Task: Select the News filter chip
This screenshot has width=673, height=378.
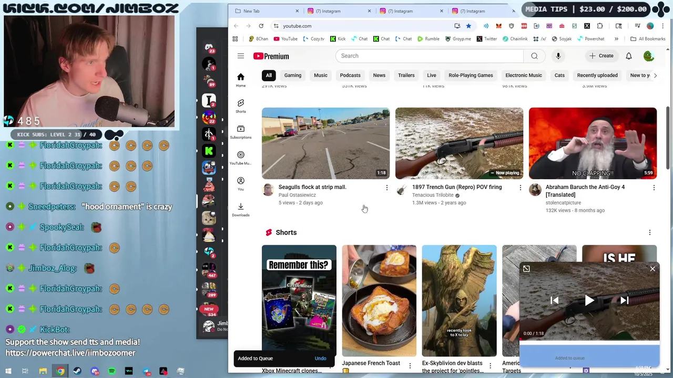Action: (379, 75)
